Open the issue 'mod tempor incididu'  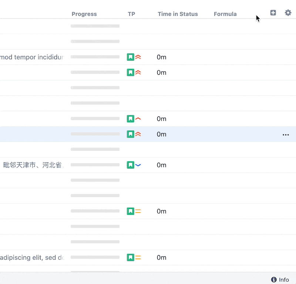31,57
